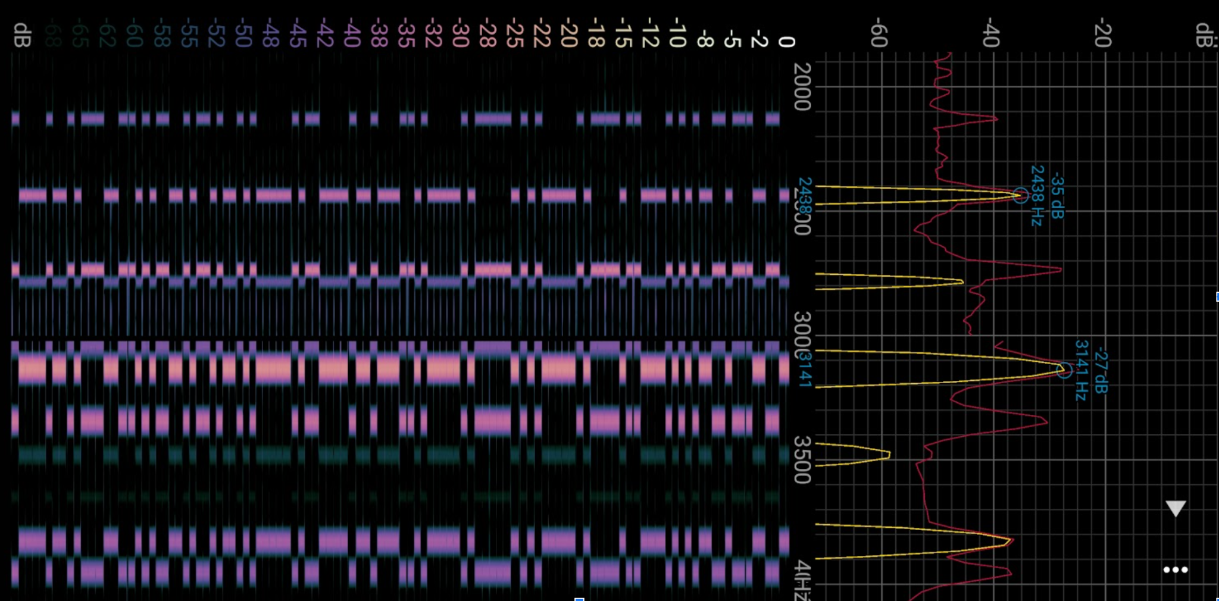Pick the purple -45 color scale value
1219x601 pixels.
click(298, 33)
